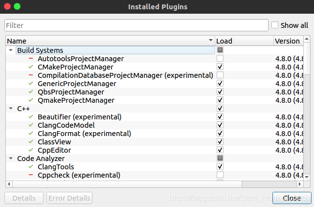Image resolution: width=314 pixels, height=207 pixels.
Task: Uncheck the QmakeProjectManager load checkbox
Action: tap(220, 100)
